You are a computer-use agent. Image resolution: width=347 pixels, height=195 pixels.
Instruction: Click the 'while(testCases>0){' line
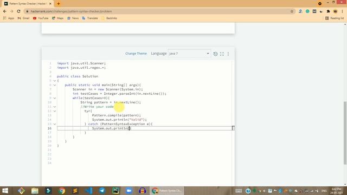coord(91,98)
